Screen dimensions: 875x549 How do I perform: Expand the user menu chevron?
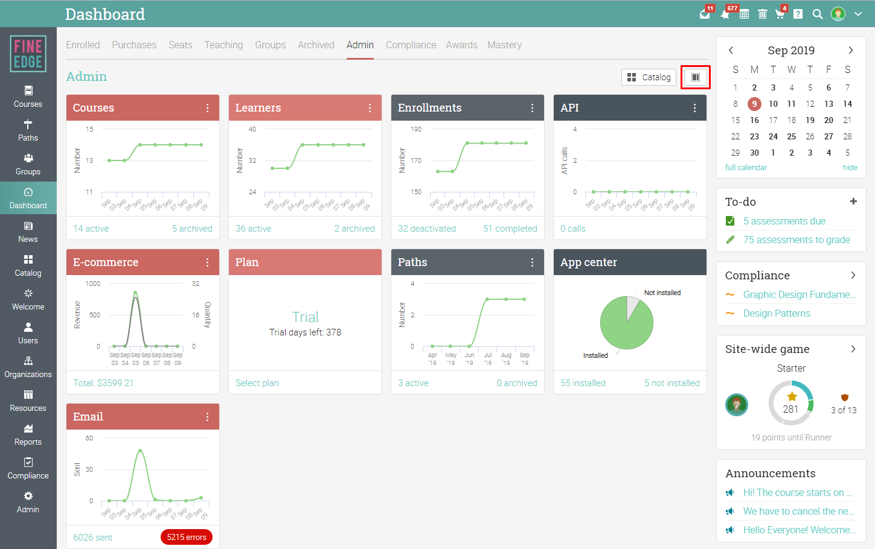pos(858,14)
